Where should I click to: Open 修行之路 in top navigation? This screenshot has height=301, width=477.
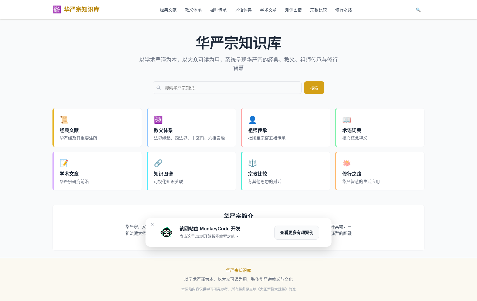point(343,10)
